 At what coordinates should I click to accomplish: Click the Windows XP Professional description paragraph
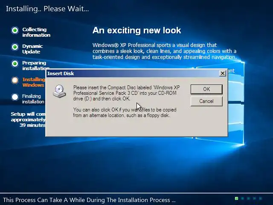pos(165,51)
